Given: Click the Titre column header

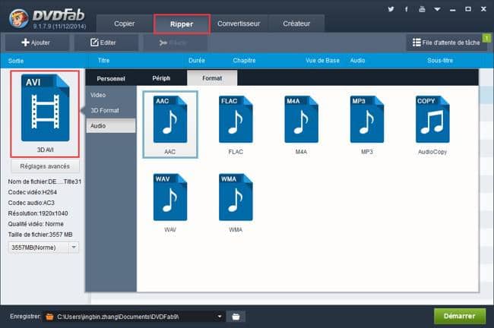Looking at the screenshot, I should tap(103, 61).
